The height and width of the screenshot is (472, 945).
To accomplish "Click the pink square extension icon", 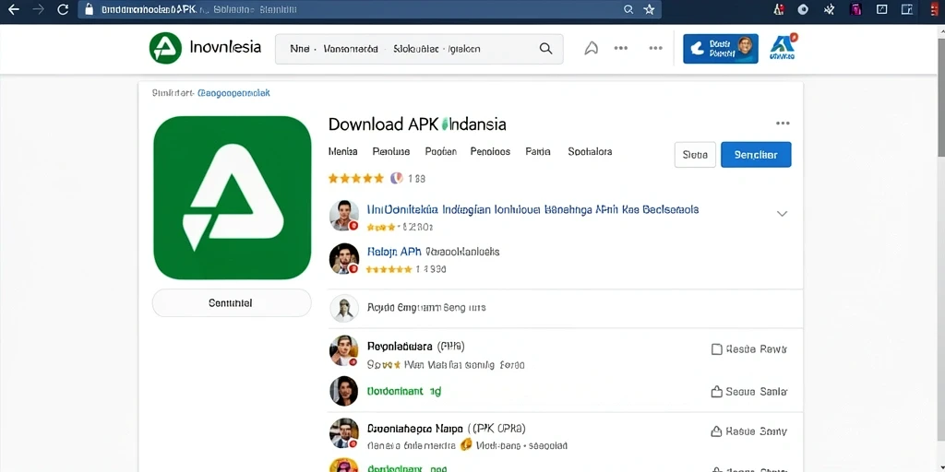I will tap(855, 9).
